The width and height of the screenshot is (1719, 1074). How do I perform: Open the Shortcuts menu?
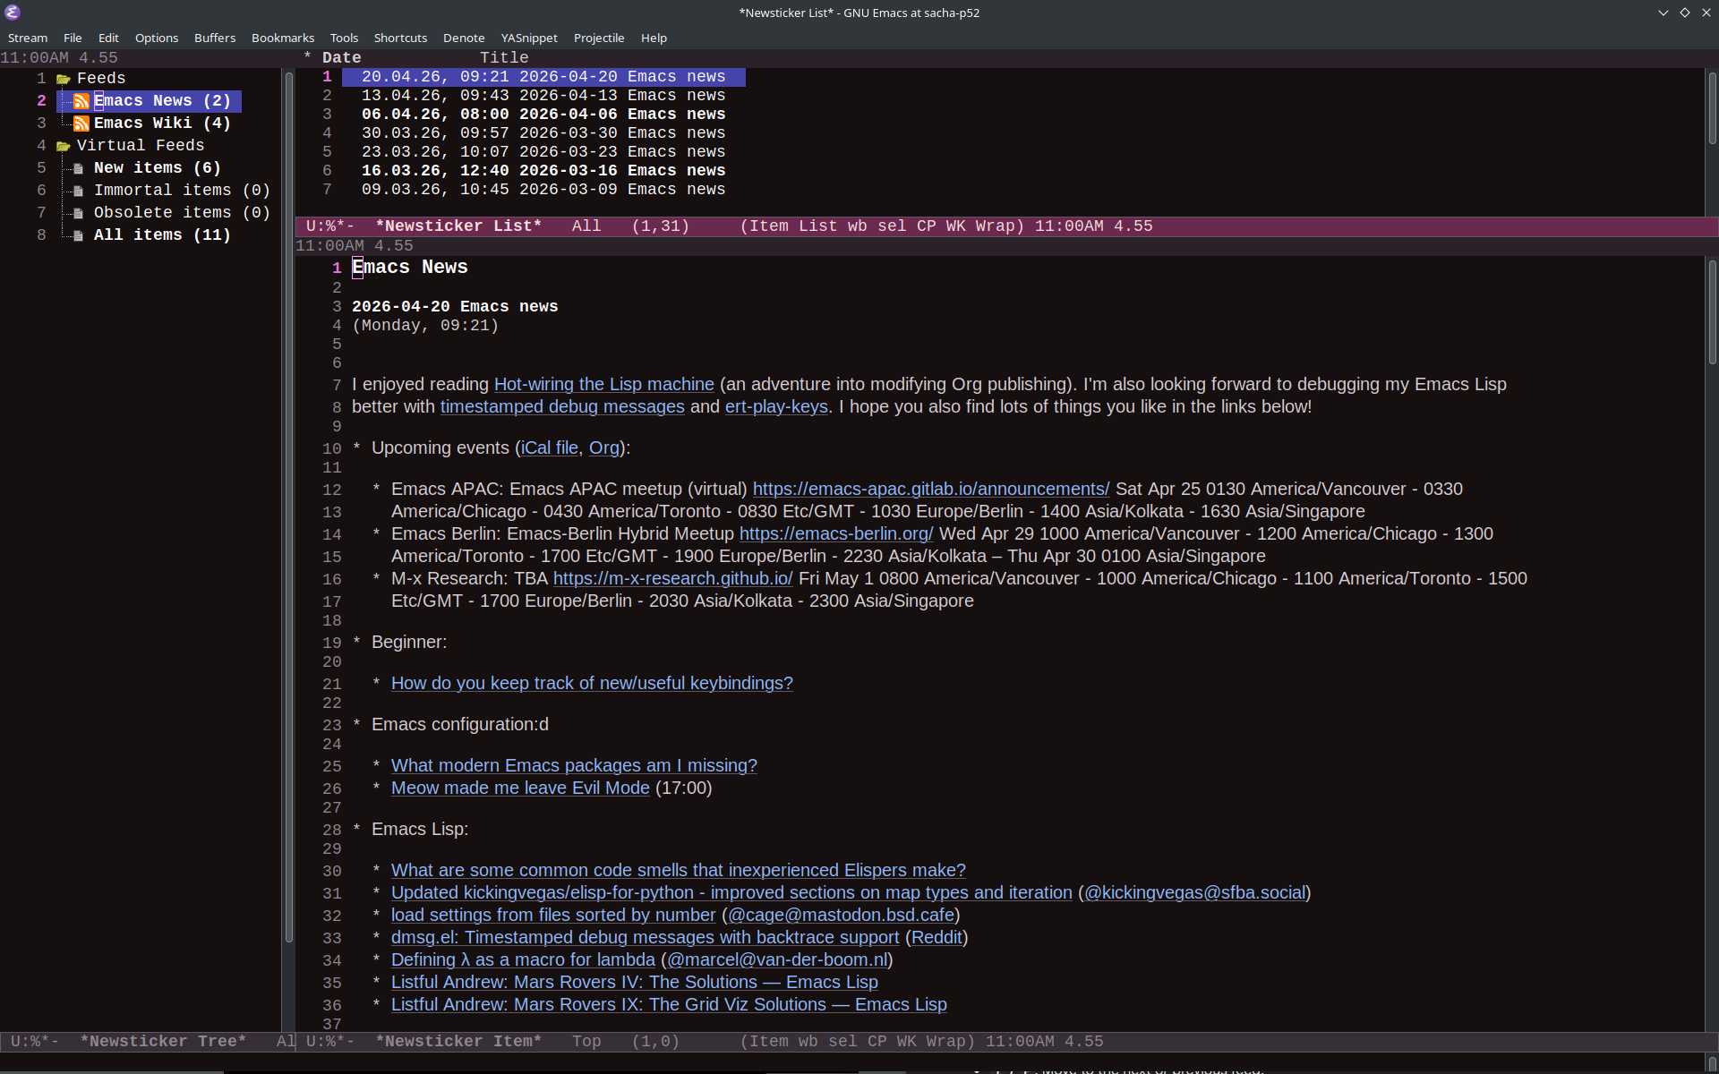400,38
